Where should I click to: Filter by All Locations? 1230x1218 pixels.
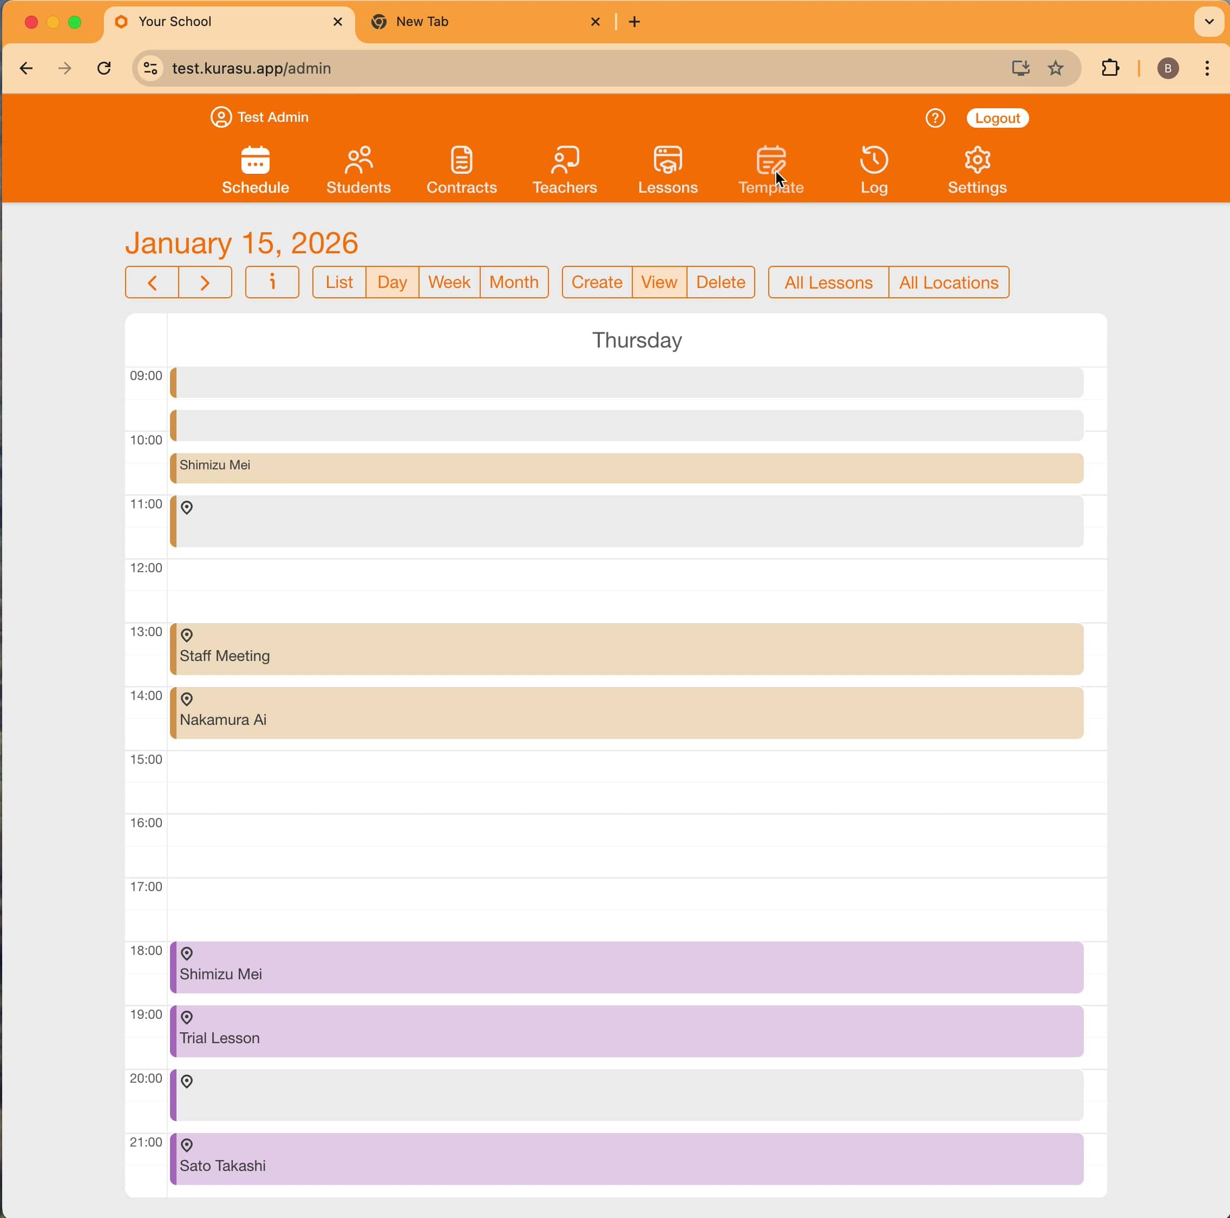pyautogui.click(x=948, y=281)
